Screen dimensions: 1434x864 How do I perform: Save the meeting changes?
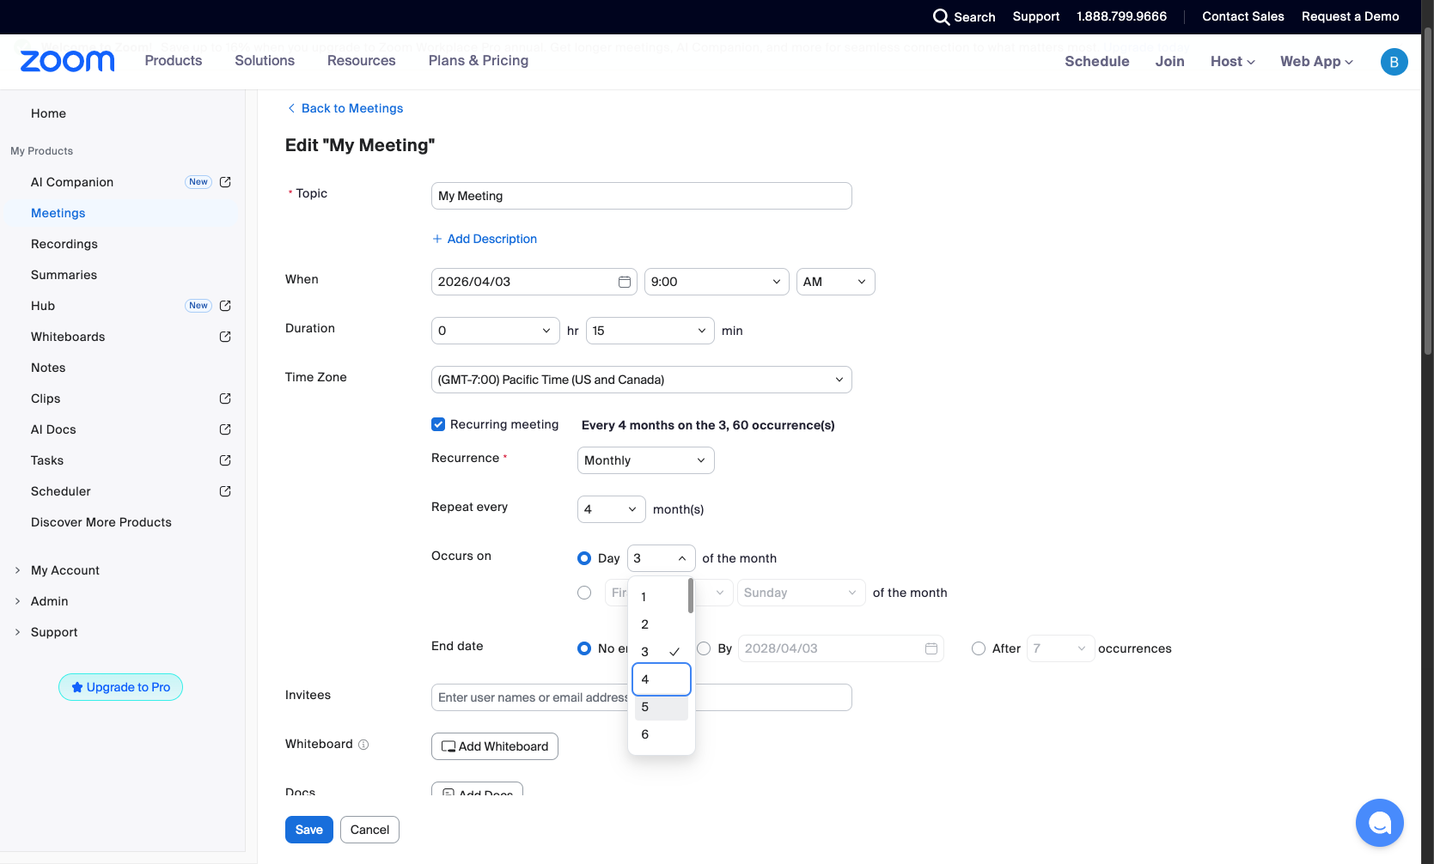point(309,830)
